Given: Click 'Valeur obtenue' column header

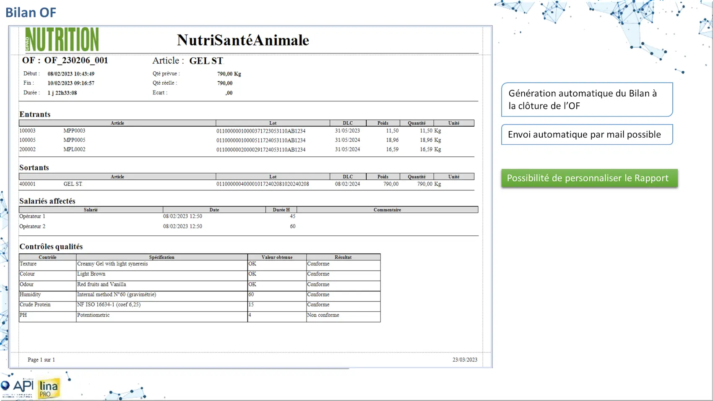Looking at the screenshot, I should click(277, 257).
